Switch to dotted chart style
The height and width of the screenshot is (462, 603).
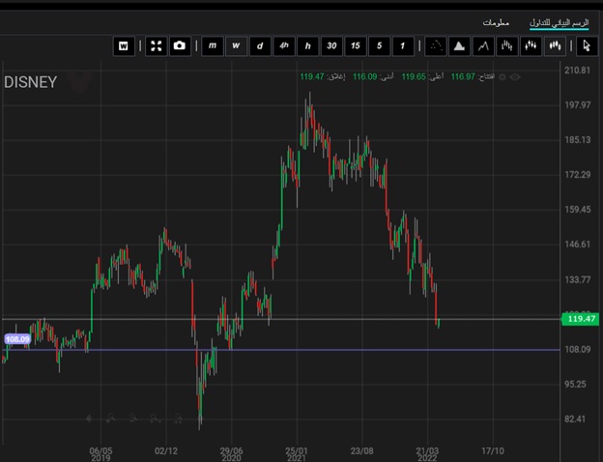pos(435,46)
